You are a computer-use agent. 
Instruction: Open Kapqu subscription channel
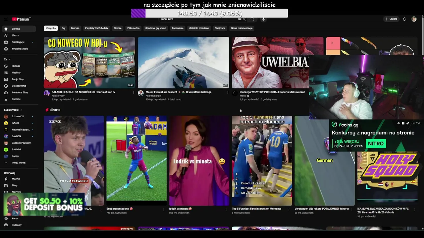coord(19,156)
